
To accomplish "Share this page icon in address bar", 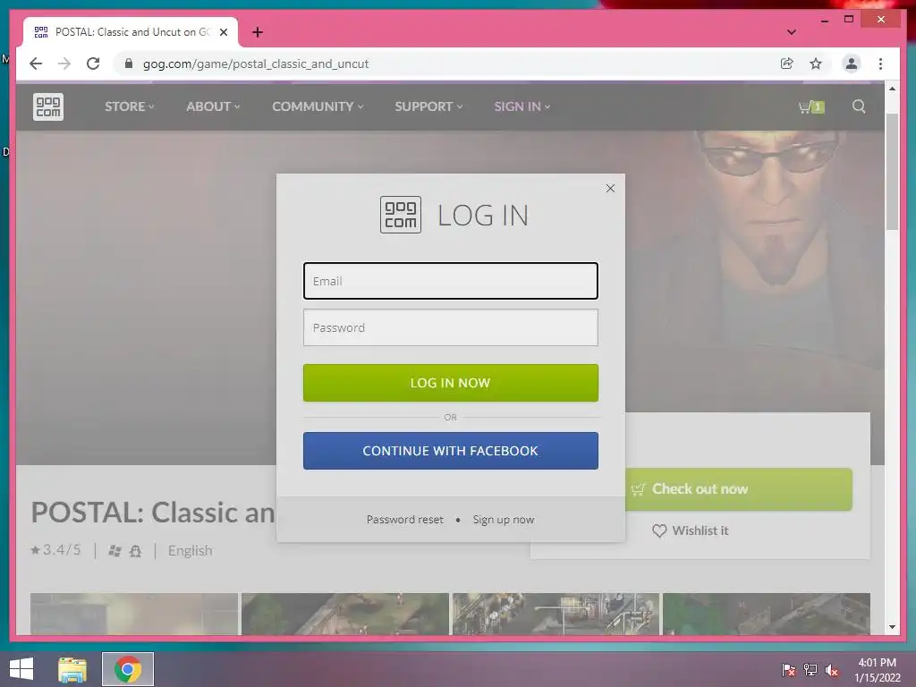I will (787, 64).
